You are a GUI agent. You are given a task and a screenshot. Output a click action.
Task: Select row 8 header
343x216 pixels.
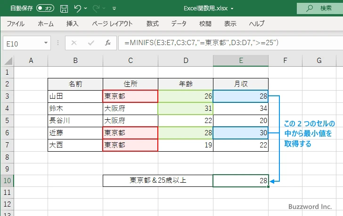click(x=7, y=157)
